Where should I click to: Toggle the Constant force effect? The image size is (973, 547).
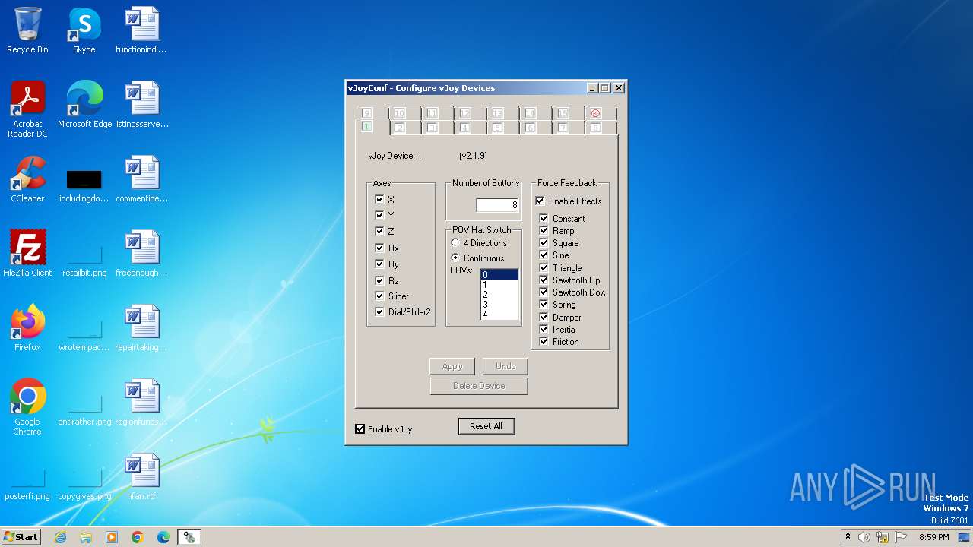[x=544, y=218]
